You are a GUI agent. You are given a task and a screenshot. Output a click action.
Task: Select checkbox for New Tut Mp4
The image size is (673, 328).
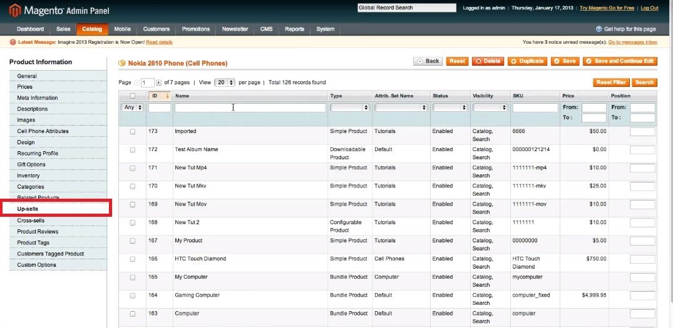click(132, 168)
